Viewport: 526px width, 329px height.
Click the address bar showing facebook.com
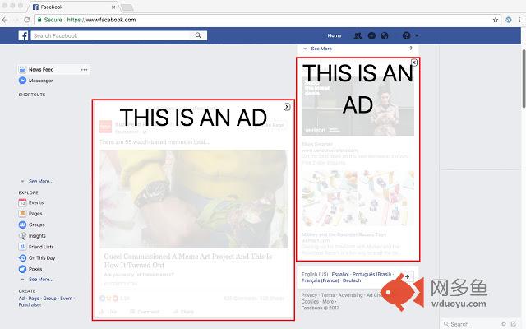click(267, 20)
